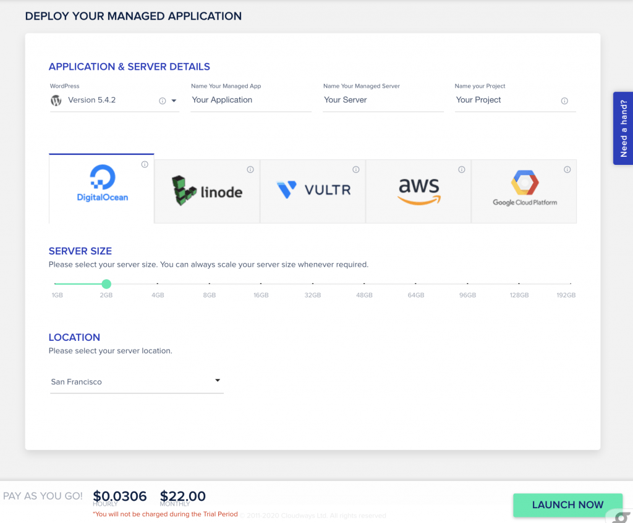
Task: Click the trial period notice text
Action: [166, 514]
